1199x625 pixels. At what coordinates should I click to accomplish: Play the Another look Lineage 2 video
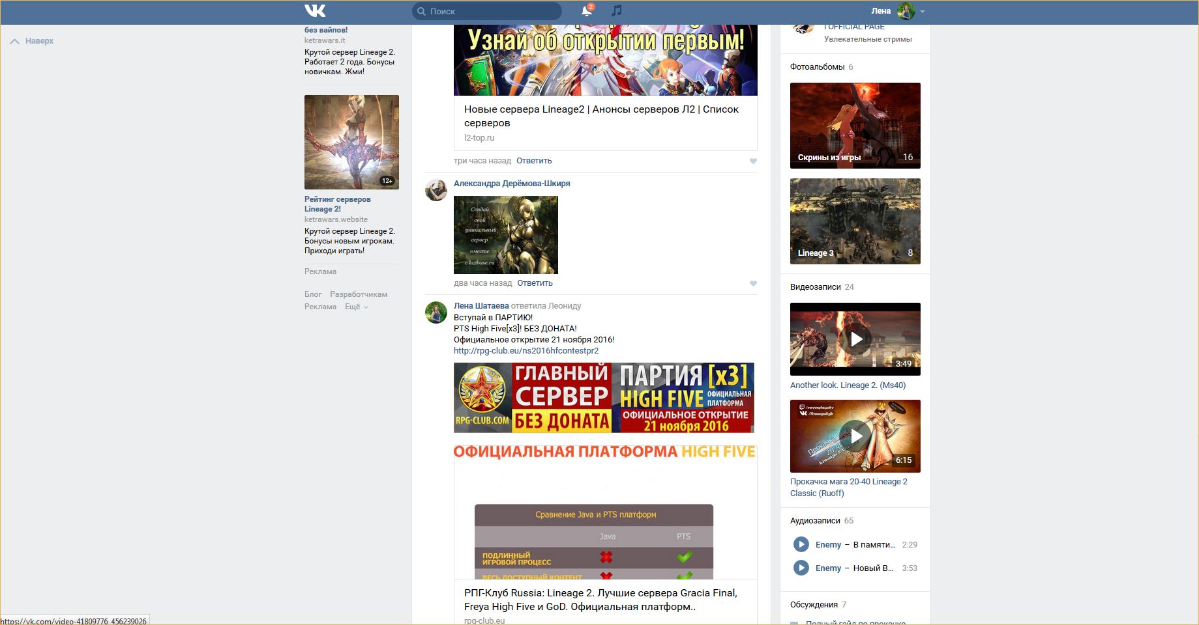(855, 339)
